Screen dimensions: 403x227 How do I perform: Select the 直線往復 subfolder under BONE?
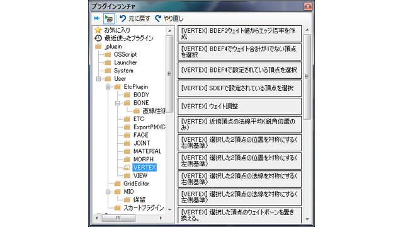[x=154, y=111]
